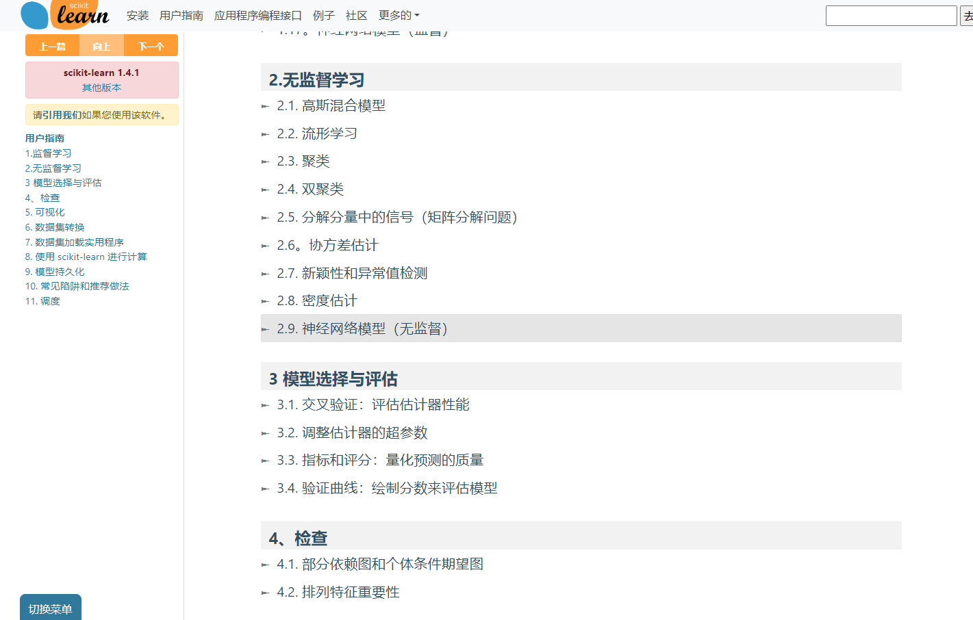973x620 pixels.
Task: Open main heading 2.无监督学习
Action: coord(316,80)
